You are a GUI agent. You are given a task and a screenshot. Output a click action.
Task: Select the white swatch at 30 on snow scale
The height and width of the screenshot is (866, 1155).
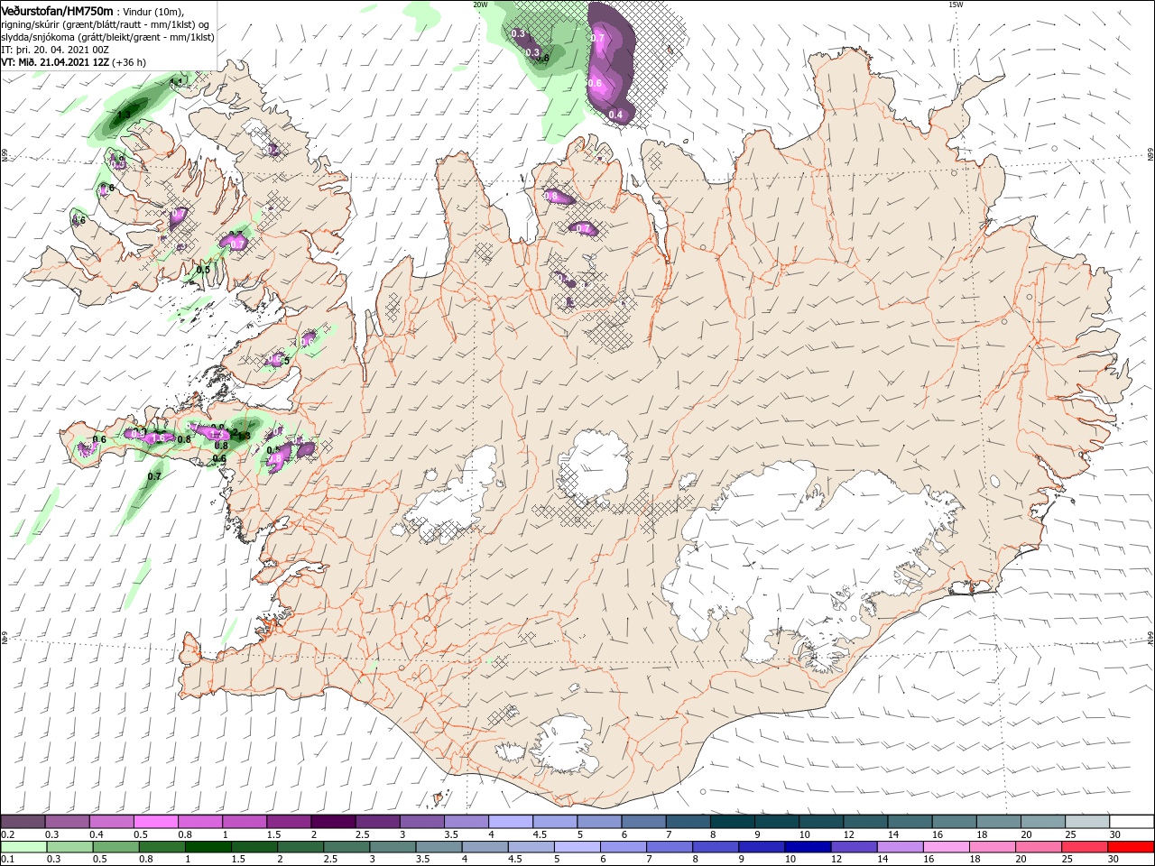1132,822
